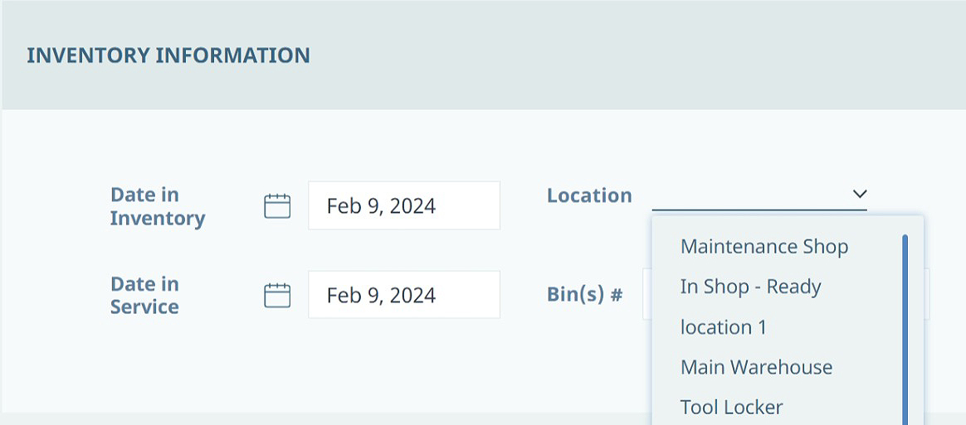Click the Feb 9, 2024 service date text
Viewport: 966px width, 425px height.
[x=382, y=295]
